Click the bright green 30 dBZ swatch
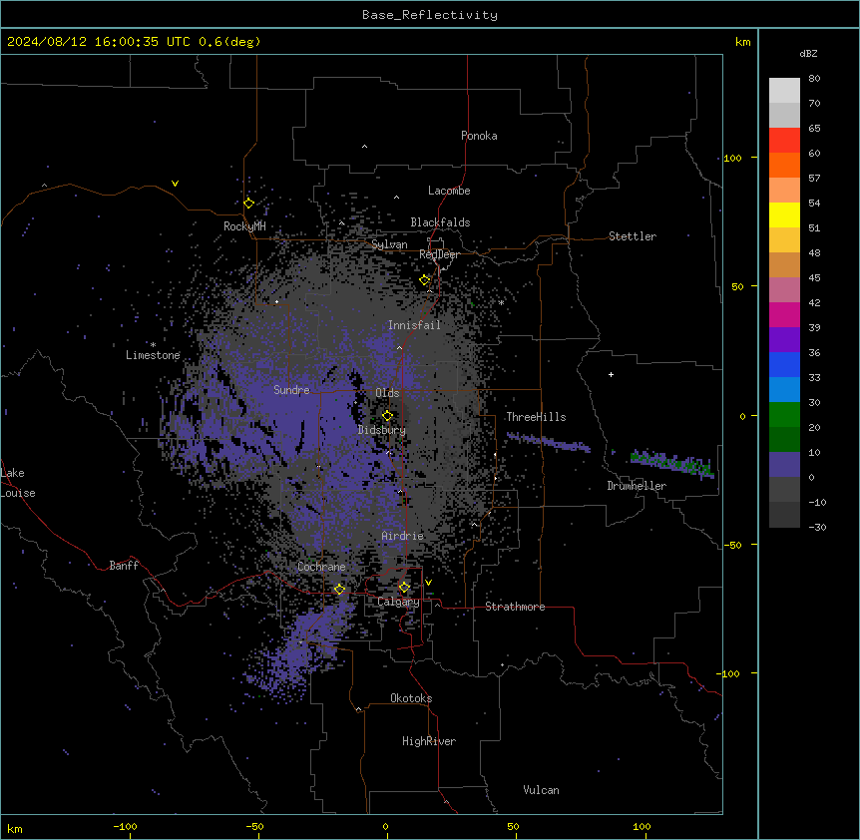 784,415
